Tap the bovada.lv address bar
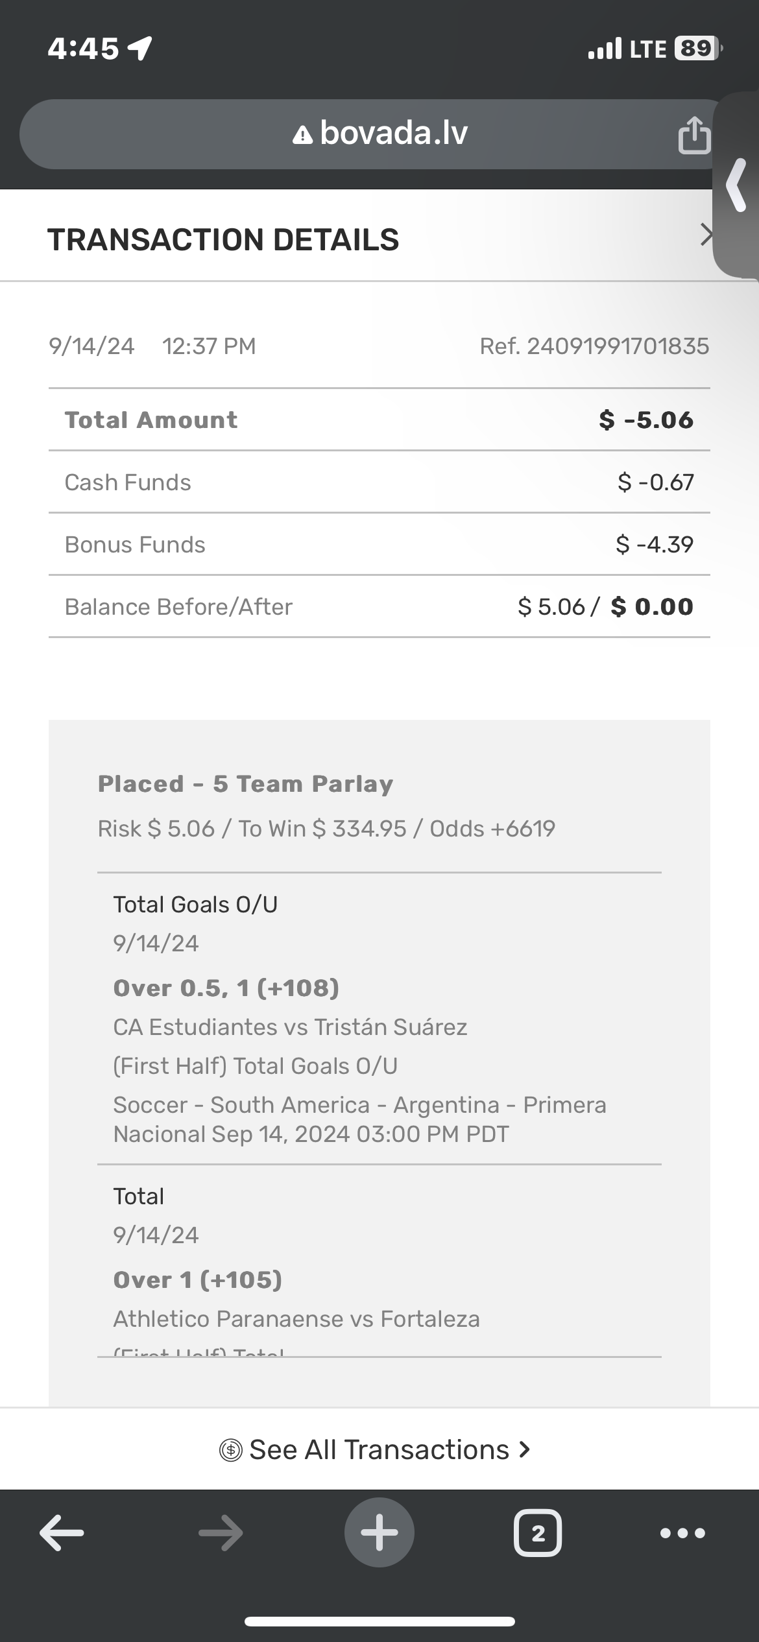 [393, 134]
